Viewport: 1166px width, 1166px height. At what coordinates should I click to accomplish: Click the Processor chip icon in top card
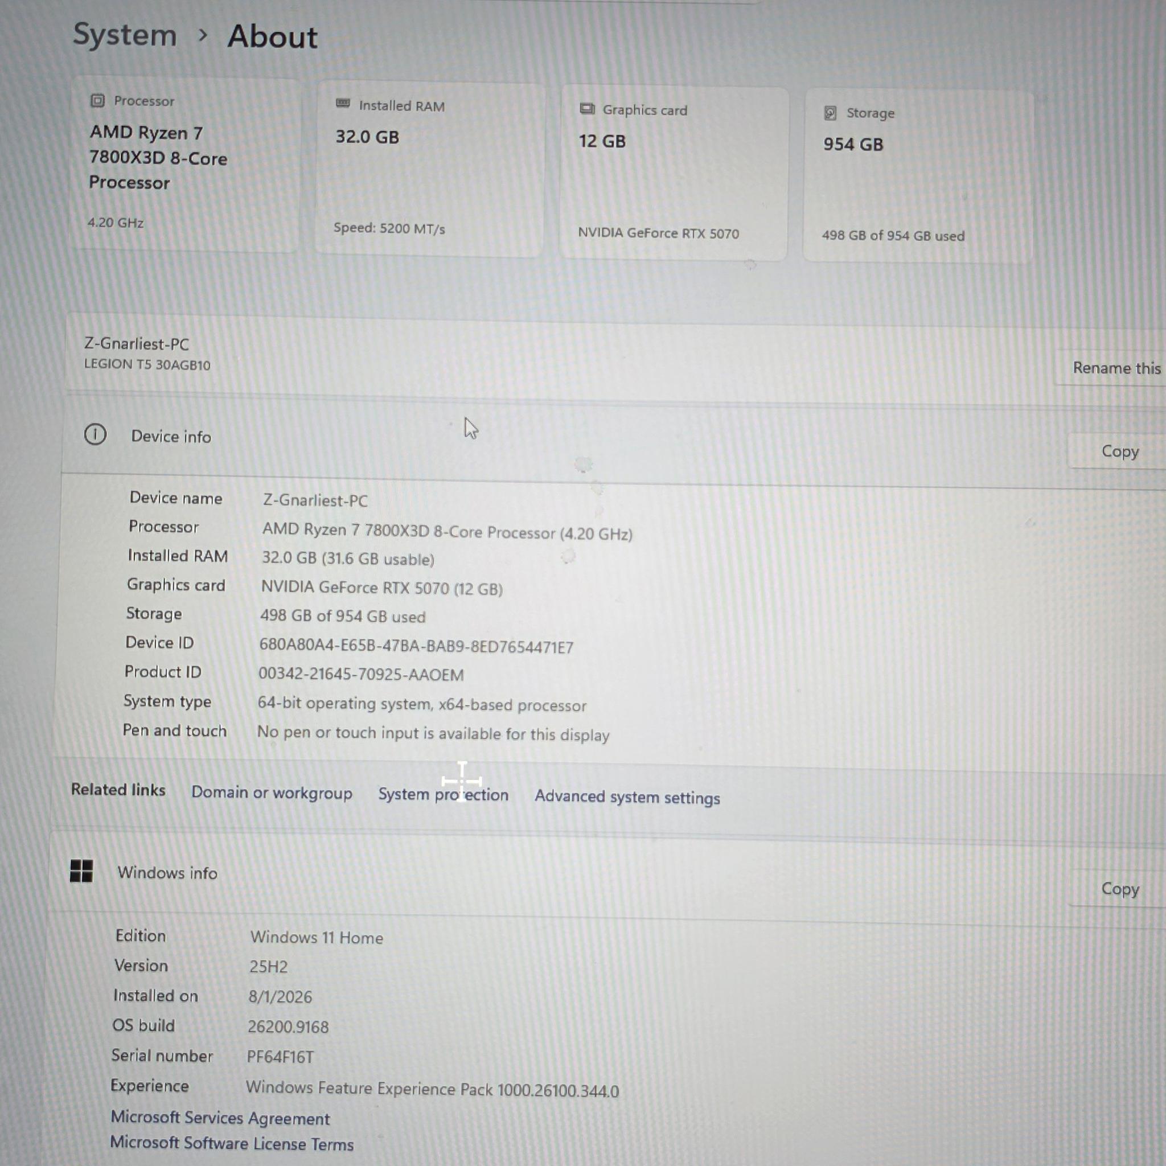[x=97, y=101]
